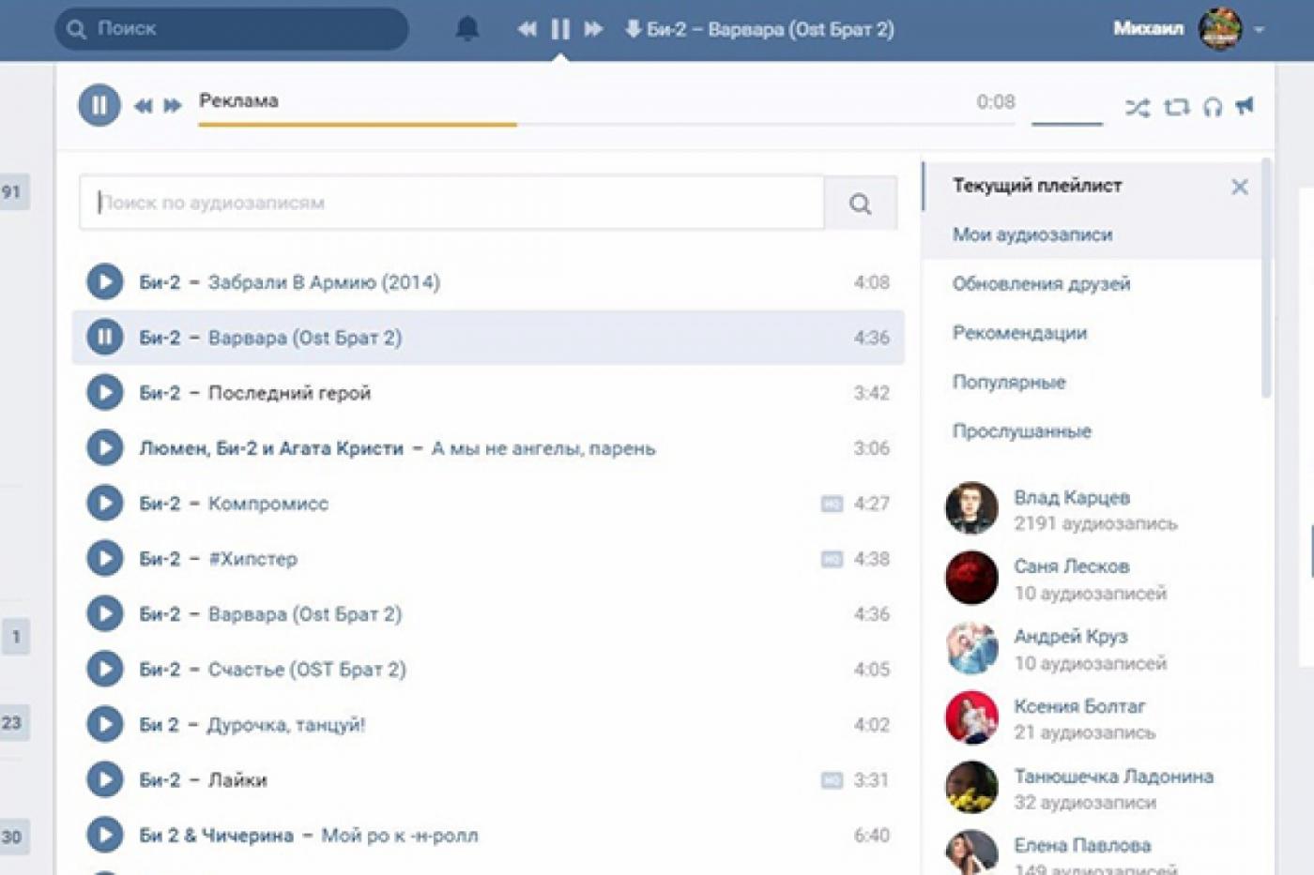1314x875 pixels.
Task: Close the Текущий плейлист item
Action: click(1239, 187)
